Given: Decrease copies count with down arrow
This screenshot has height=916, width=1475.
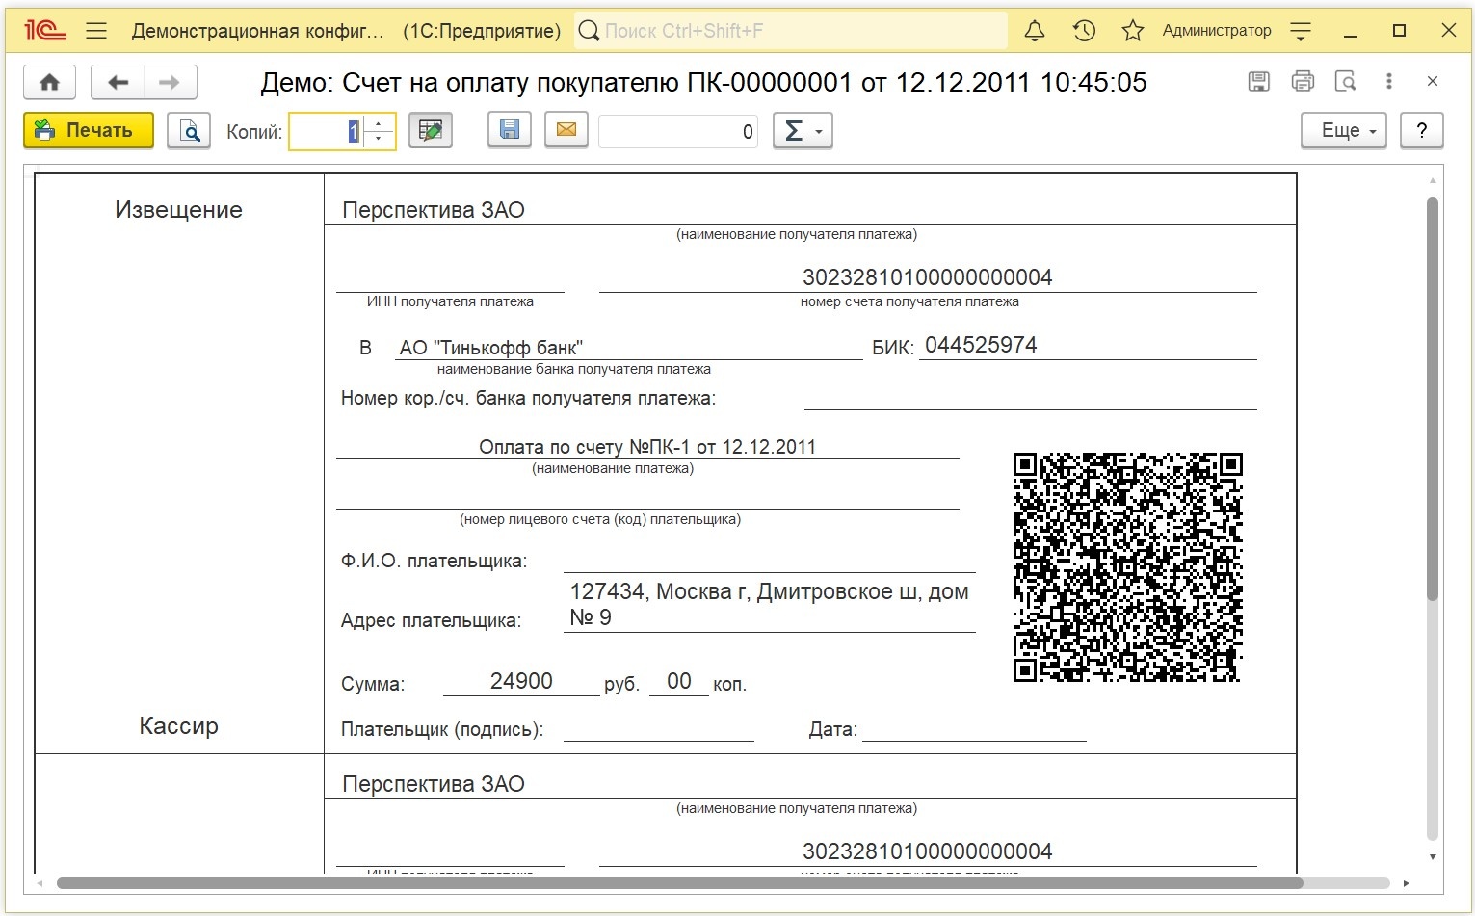Looking at the screenshot, I should (379, 140).
